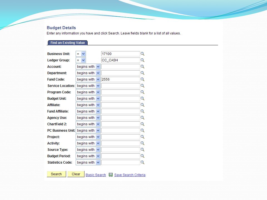Open Statistics Code operator dropdown
The width and height of the screenshot is (267, 200).
pyautogui.click(x=88, y=162)
